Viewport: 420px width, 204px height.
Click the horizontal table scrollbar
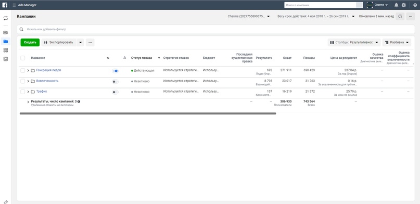coord(148,113)
